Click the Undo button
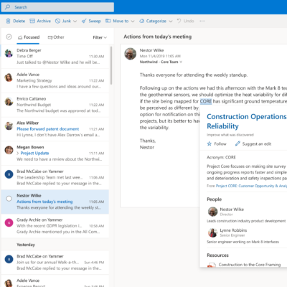287x287 pixels. (185, 21)
